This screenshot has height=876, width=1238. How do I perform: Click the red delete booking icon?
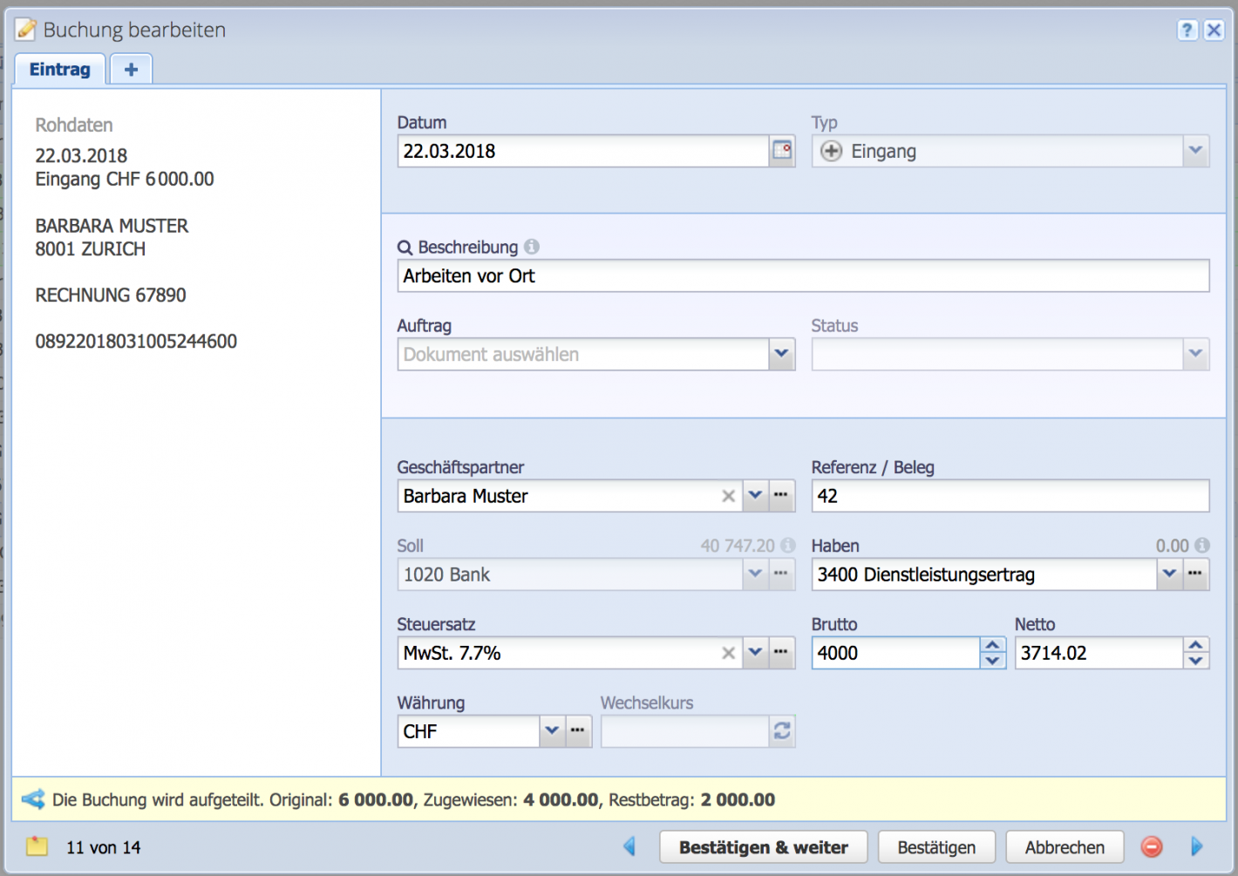click(1152, 846)
